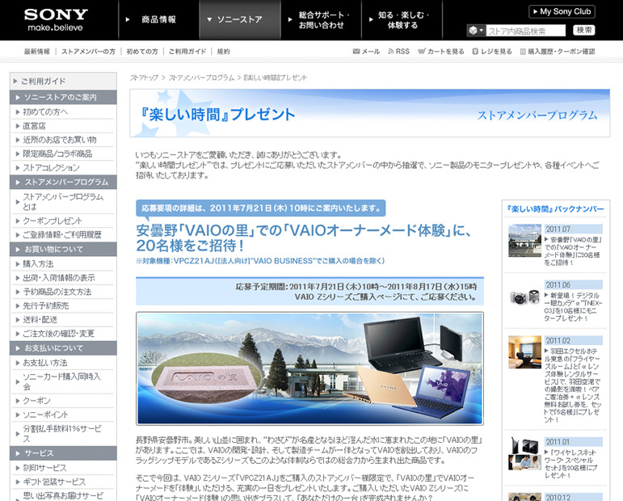The image size is (623, 501).
Task: Click the VAIOの里 banner image
Action: click(309, 368)
